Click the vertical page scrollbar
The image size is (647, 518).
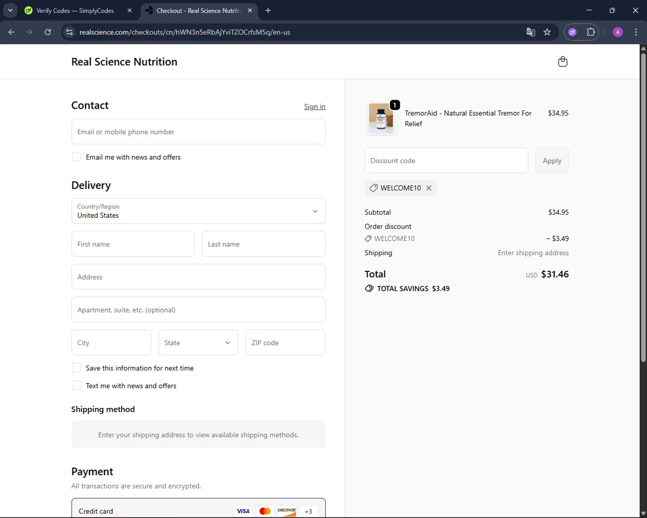[643, 207]
